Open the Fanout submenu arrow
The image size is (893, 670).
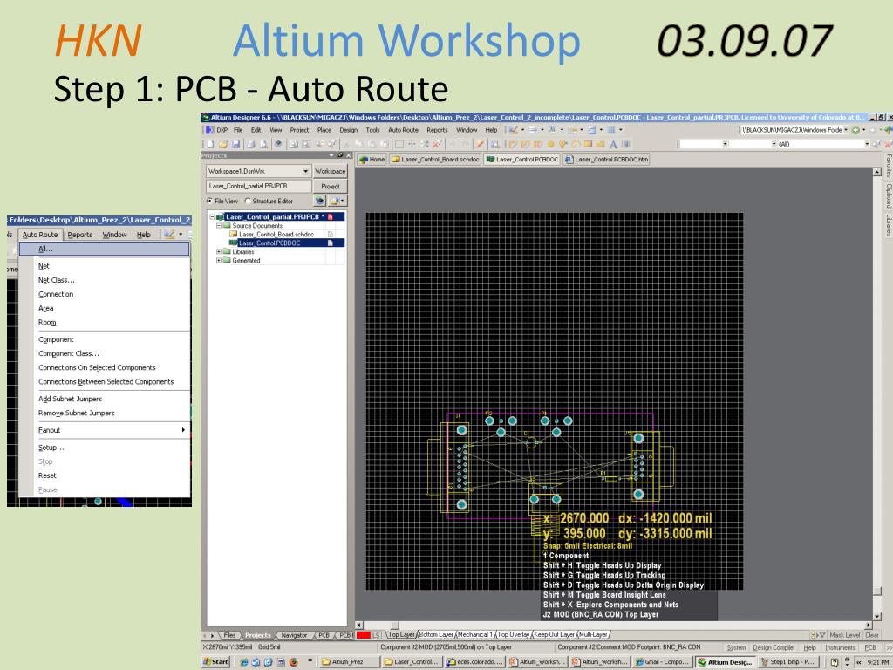pyautogui.click(x=183, y=430)
